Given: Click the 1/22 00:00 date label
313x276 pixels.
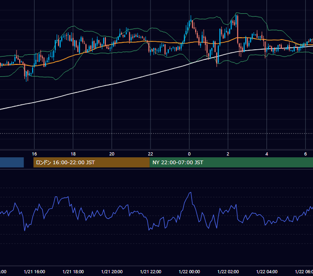Looking at the screenshot, I should click(x=189, y=271).
